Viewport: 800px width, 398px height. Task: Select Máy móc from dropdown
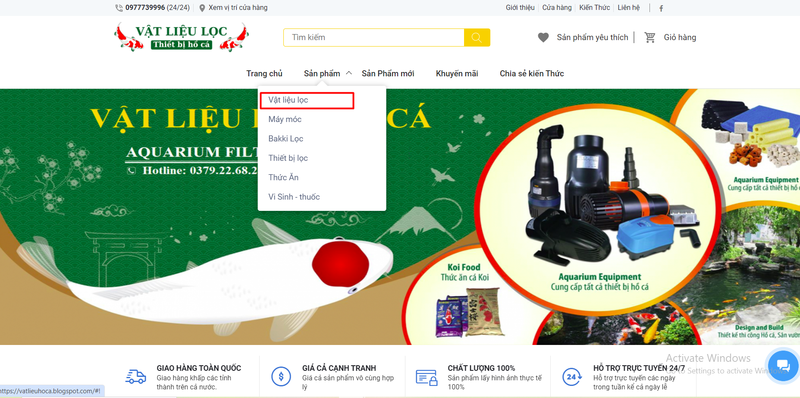(x=285, y=119)
